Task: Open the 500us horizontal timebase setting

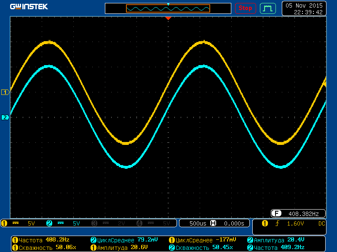Action: click(x=198, y=223)
